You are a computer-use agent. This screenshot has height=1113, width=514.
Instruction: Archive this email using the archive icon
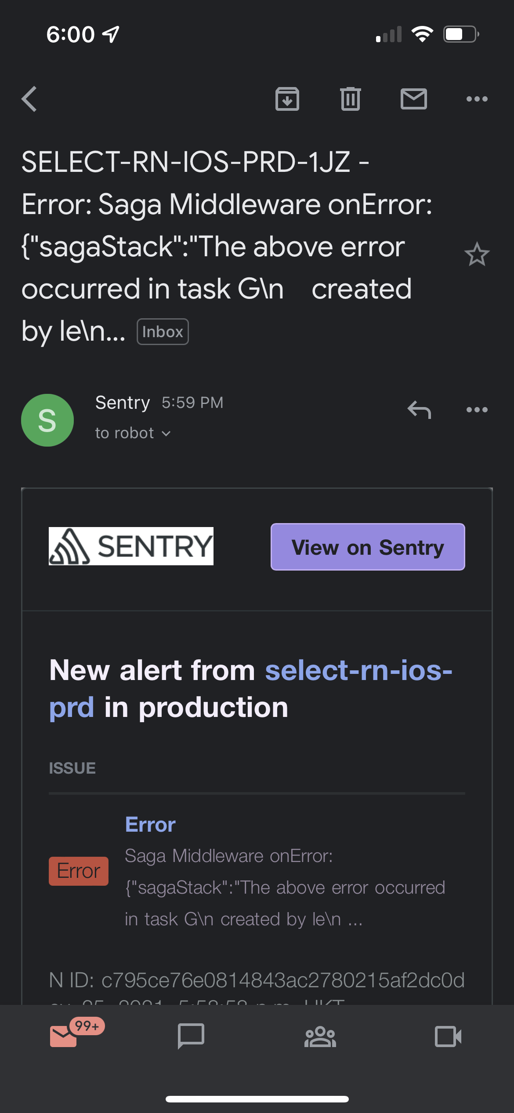click(x=287, y=99)
